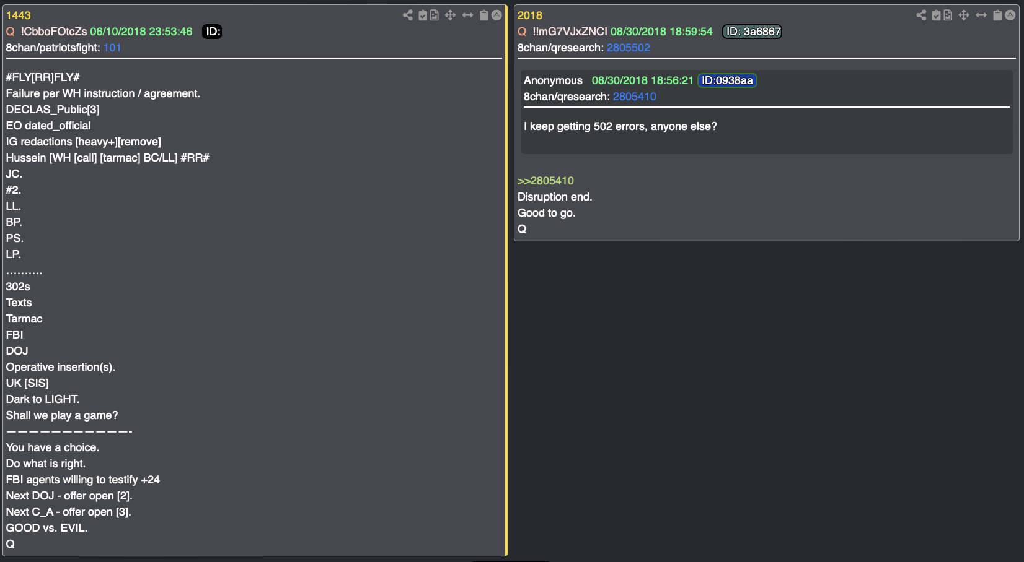This screenshot has width=1024, height=562.
Task: Click the four-way move arrows on post 1443
Action: (x=451, y=15)
